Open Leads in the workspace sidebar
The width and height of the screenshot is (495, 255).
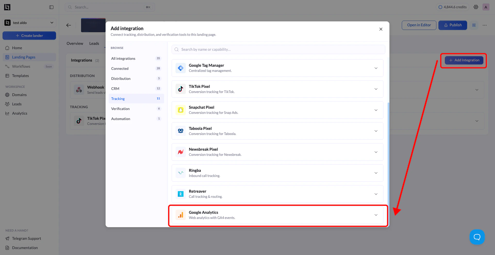click(29, 104)
